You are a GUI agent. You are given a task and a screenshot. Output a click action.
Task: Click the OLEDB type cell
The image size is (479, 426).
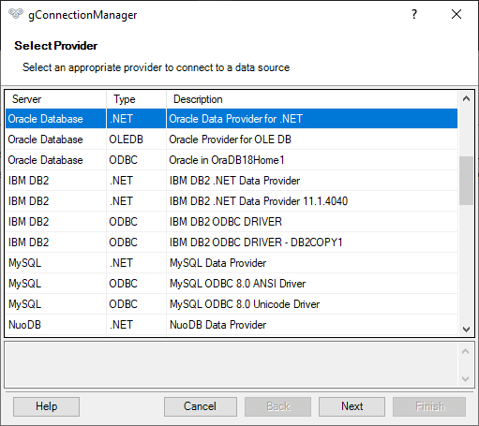point(136,140)
